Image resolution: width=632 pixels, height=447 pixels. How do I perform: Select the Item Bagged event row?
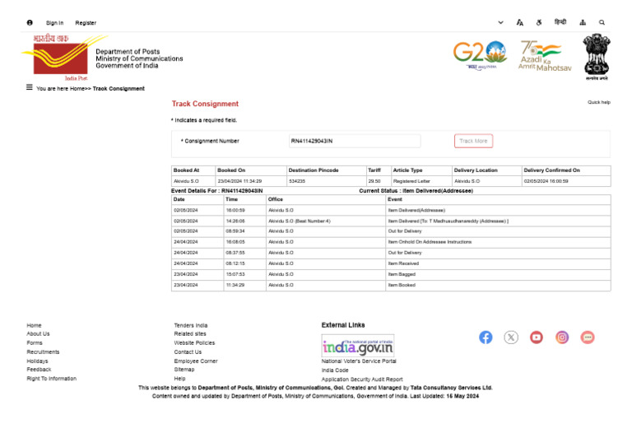coord(391,274)
